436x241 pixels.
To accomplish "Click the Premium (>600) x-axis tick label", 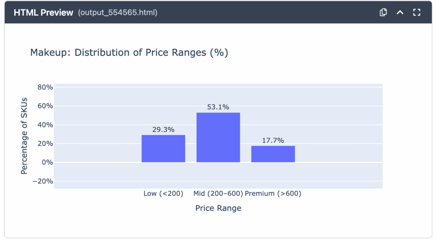I will (x=273, y=194).
